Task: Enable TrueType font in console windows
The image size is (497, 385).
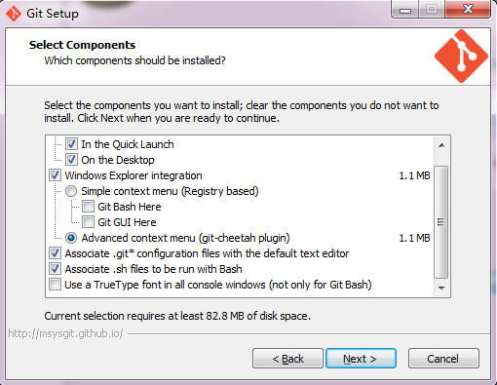Action: coord(55,285)
